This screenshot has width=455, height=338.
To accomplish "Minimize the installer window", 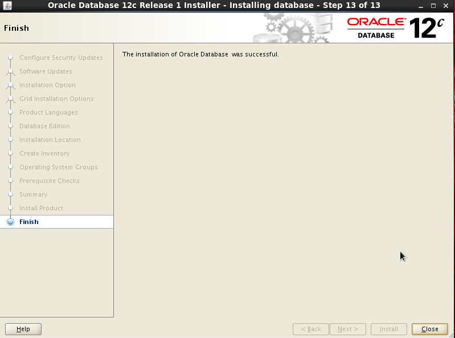I will click(421, 6).
